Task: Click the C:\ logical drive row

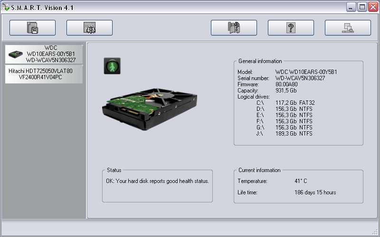Action: [285, 103]
